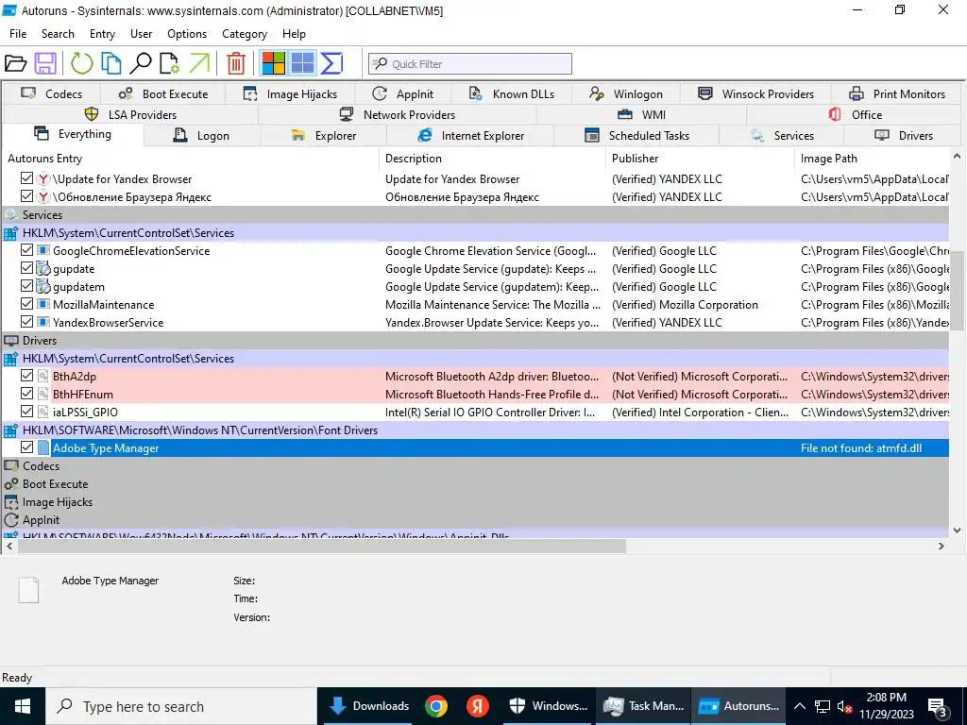
Task: Click the red Delete trash icon
Action: click(x=235, y=63)
